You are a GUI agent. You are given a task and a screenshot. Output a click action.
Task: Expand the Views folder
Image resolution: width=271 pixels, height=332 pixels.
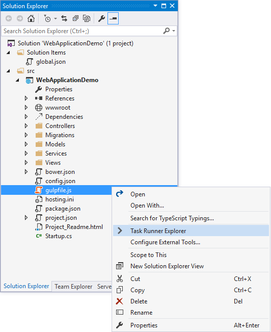coord(26,163)
